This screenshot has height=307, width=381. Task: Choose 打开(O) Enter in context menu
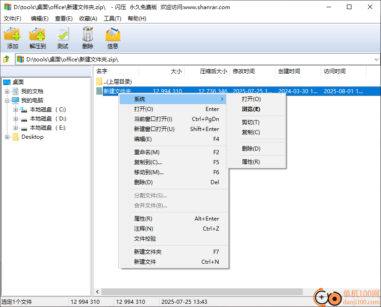tap(173, 109)
